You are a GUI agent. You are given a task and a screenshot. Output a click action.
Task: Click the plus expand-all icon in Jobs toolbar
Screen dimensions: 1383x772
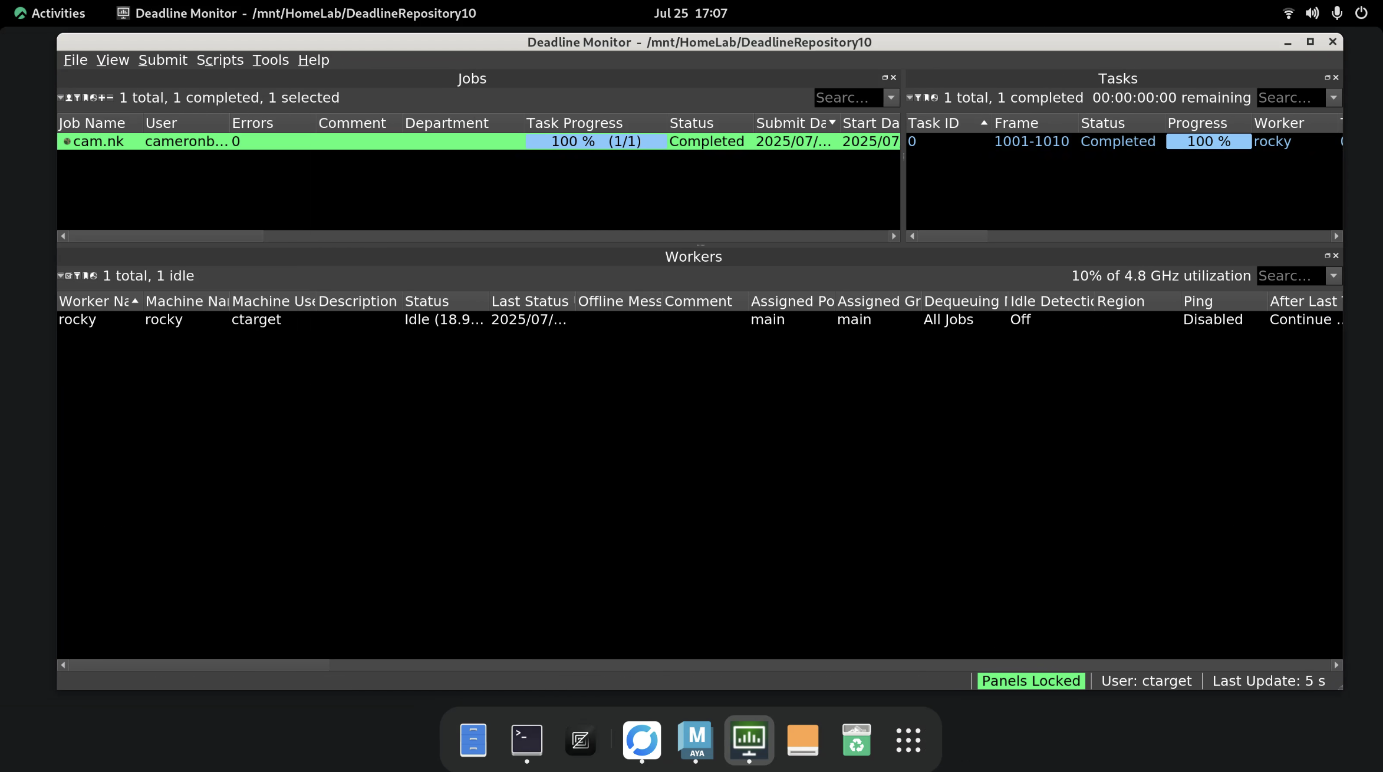pyautogui.click(x=102, y=98)
